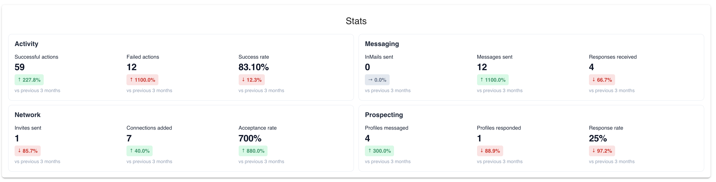This screenshot has height=182, width=716.
Task: Click the red 1100.0% failed actions badge
Action: click(142, 80)
